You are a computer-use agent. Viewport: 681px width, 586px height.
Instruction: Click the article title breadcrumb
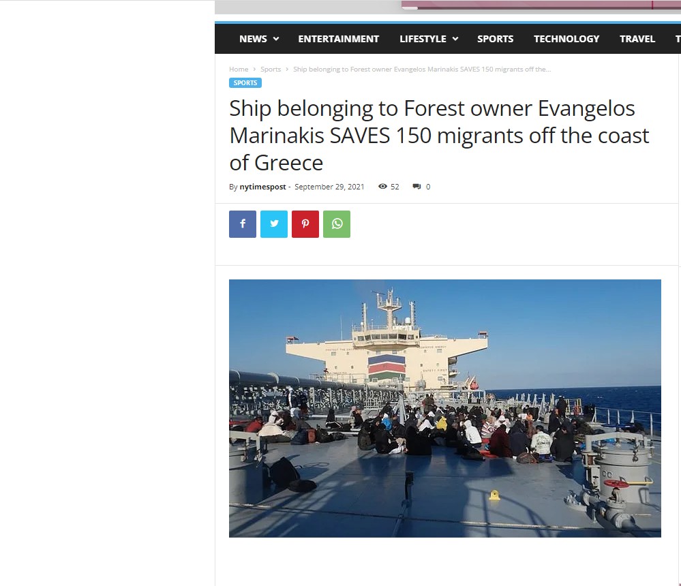coord(422,69)
